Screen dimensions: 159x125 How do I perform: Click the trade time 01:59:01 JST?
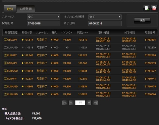coord(103,41)
